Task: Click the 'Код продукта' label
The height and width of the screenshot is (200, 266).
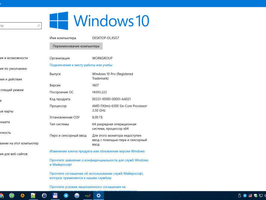Action: pos(60,99)
